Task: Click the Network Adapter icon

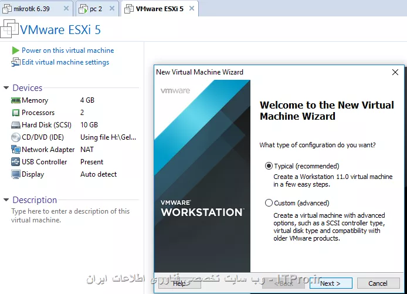Action: click(x=16, y=150)
